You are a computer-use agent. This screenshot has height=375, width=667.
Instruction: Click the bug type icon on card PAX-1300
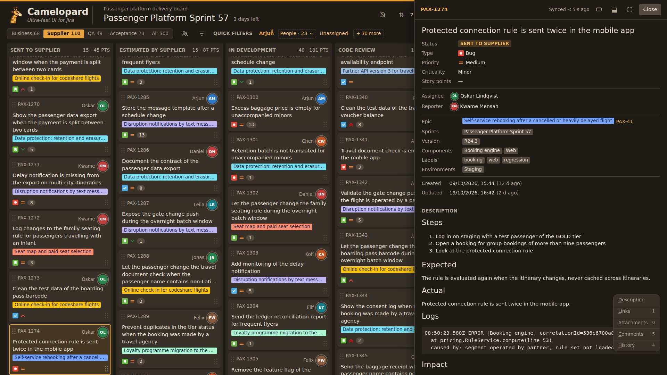(x=234, y=125)
